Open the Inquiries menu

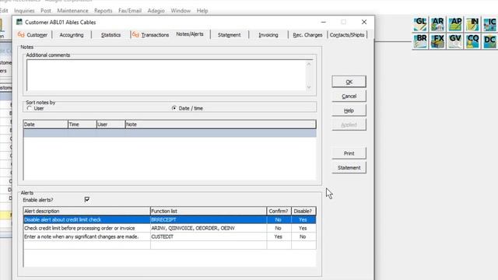[24, 10]
